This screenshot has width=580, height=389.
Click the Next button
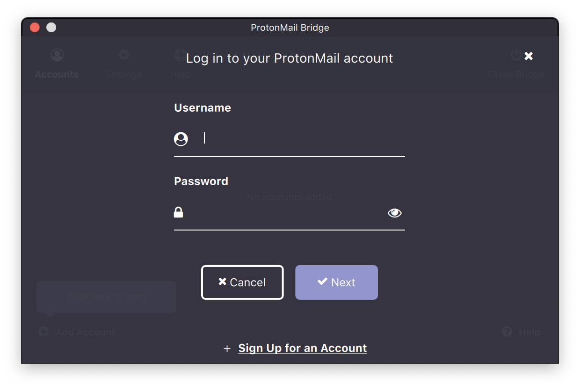(336, 282)
